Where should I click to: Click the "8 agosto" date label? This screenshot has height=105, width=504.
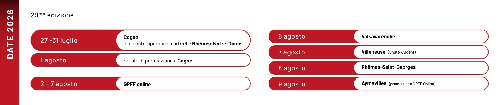click(292, 68)
